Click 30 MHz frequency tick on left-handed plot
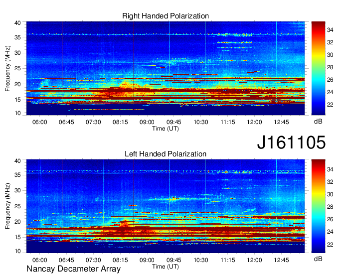Screen dimensions: 339x275 (x=17, y=190)
